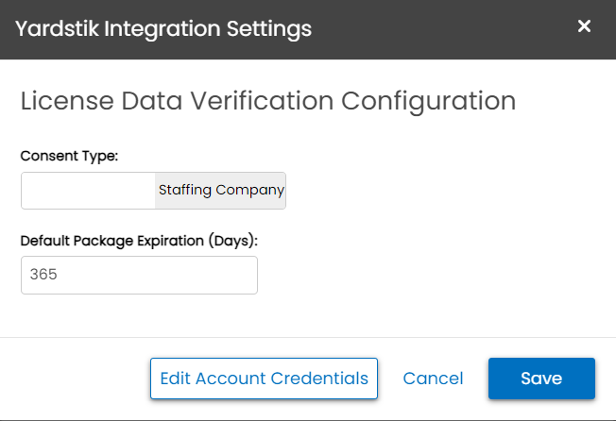The image size is (616, 421).
Task: Select the Staffing Company consent option
Action: point(220,191)
